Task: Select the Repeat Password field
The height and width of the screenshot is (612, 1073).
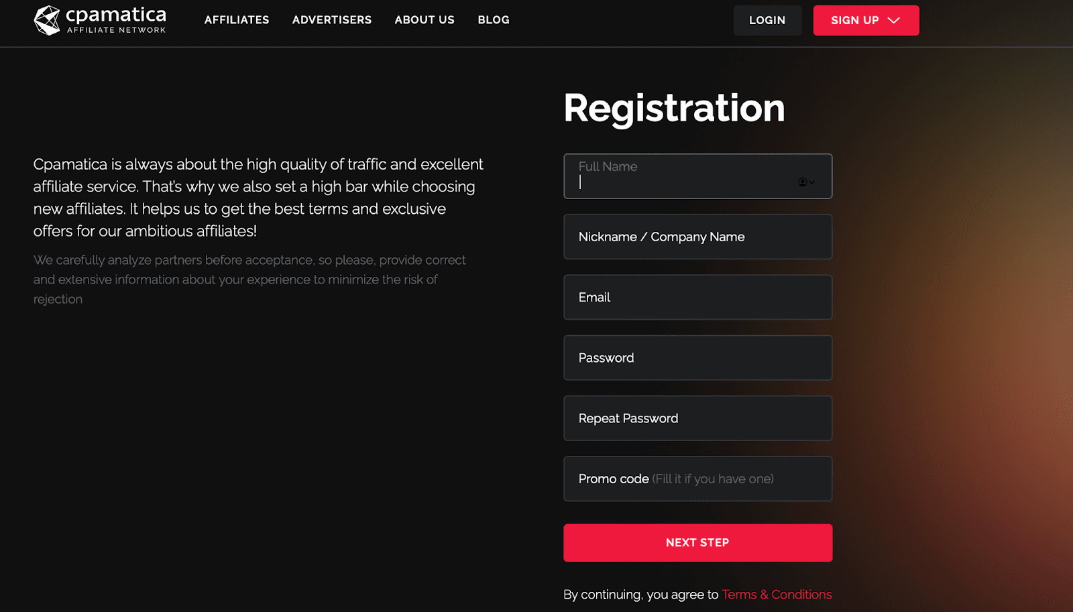Action: (x=697, y=418)
